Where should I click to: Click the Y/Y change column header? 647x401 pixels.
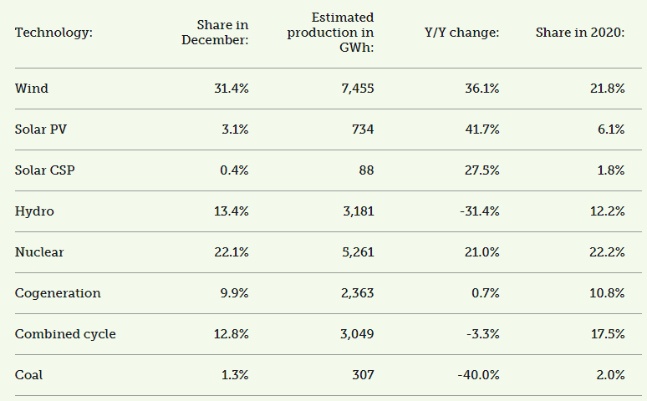462,33
